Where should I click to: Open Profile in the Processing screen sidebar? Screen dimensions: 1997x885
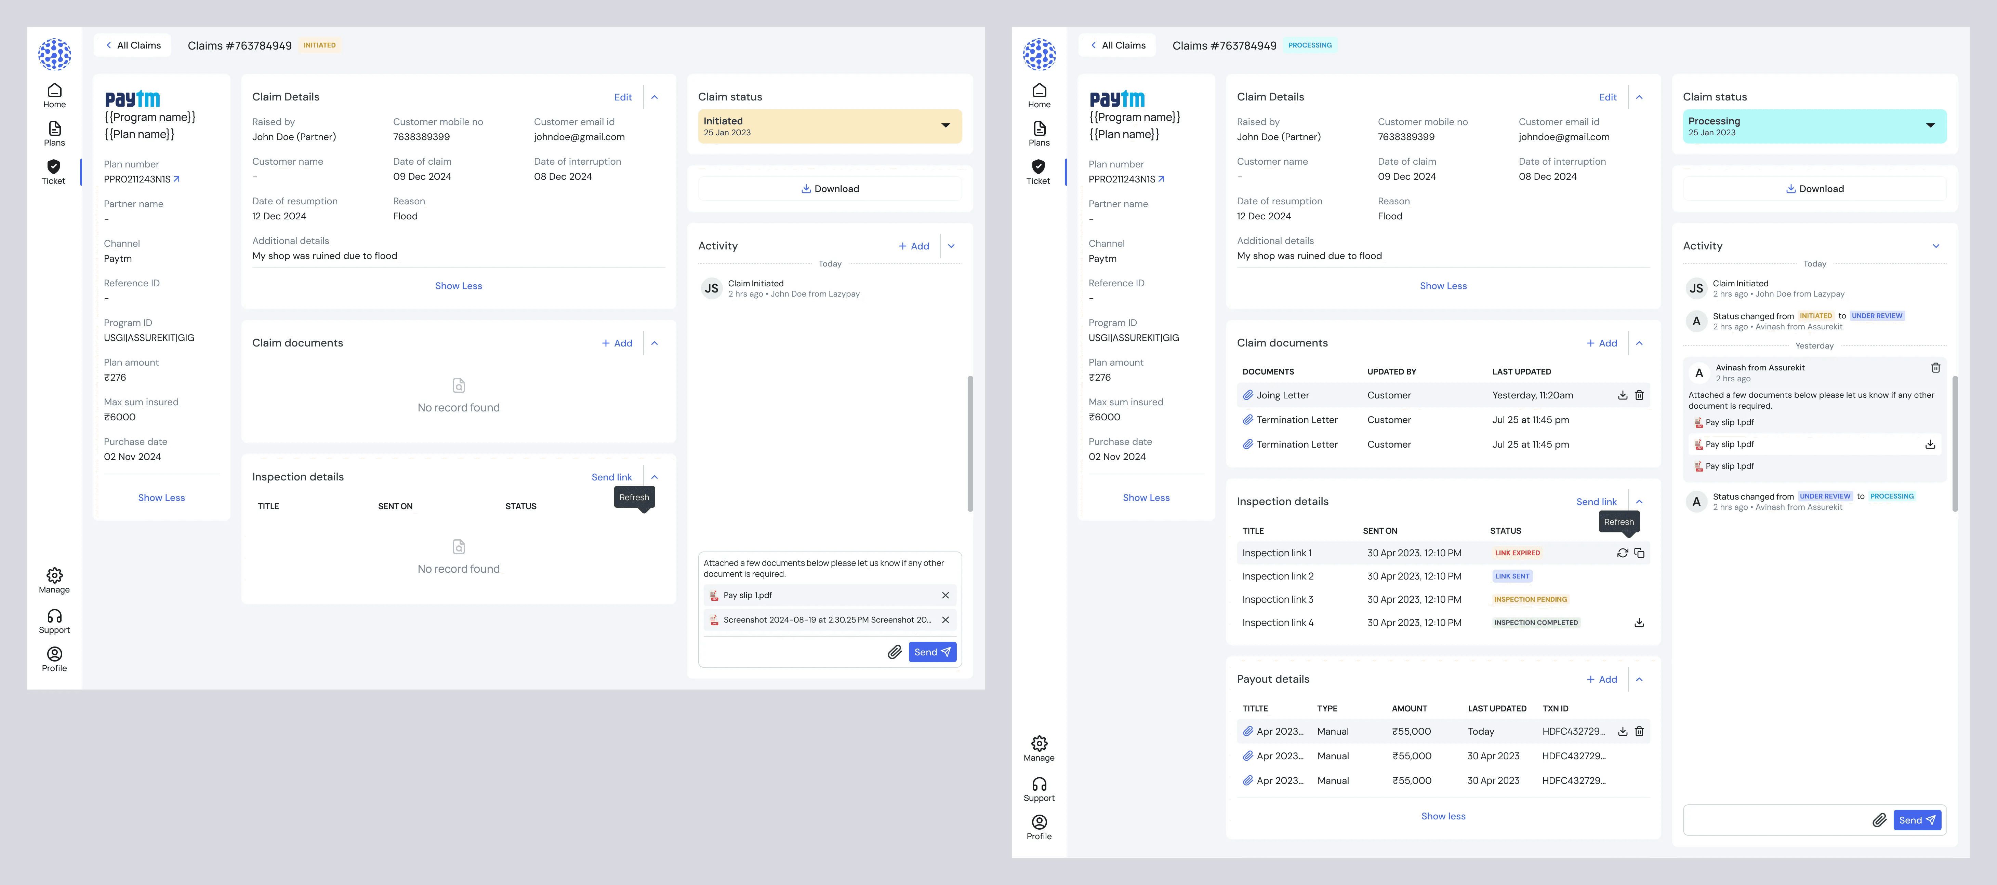(1039, 828)
